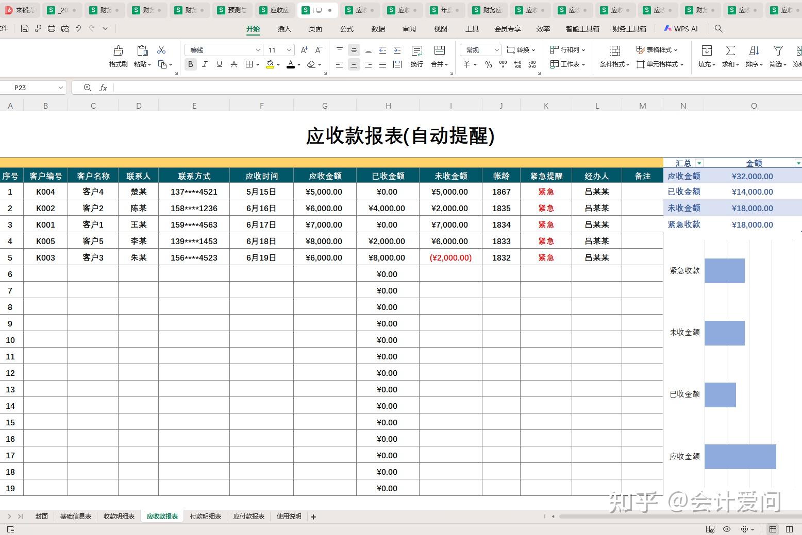
Task: Toggle Bold formatting
Action: (x=191, y=64)
